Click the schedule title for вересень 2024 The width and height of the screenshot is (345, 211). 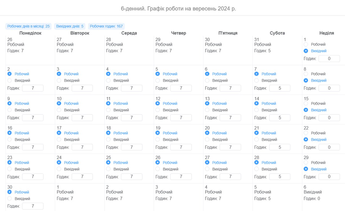[179, 8]
